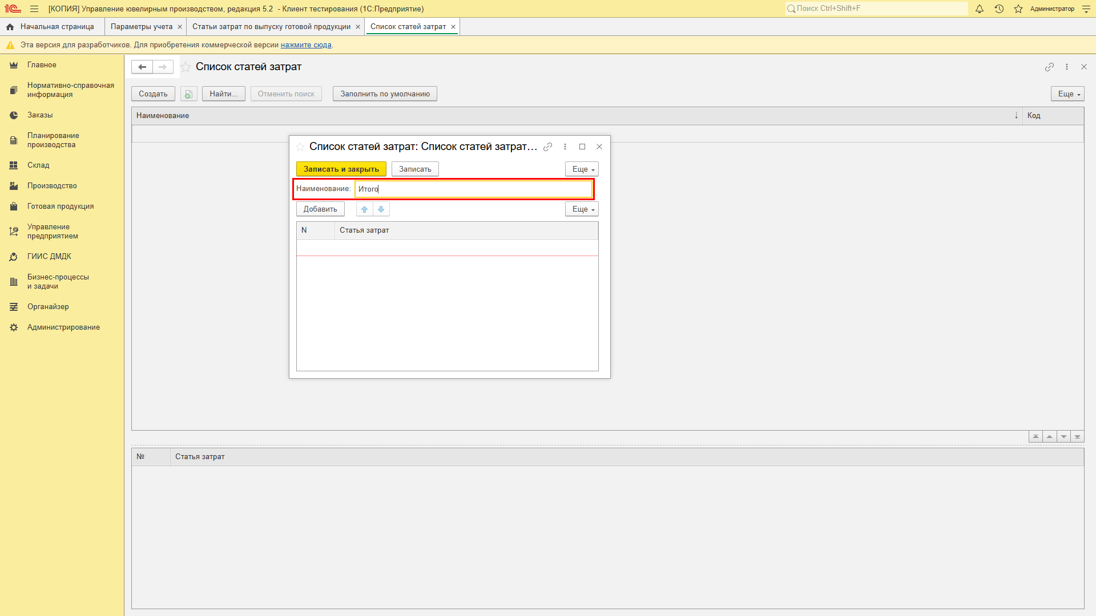Click the global search field
Screen dimensions: 1096x616
point(876,9)
